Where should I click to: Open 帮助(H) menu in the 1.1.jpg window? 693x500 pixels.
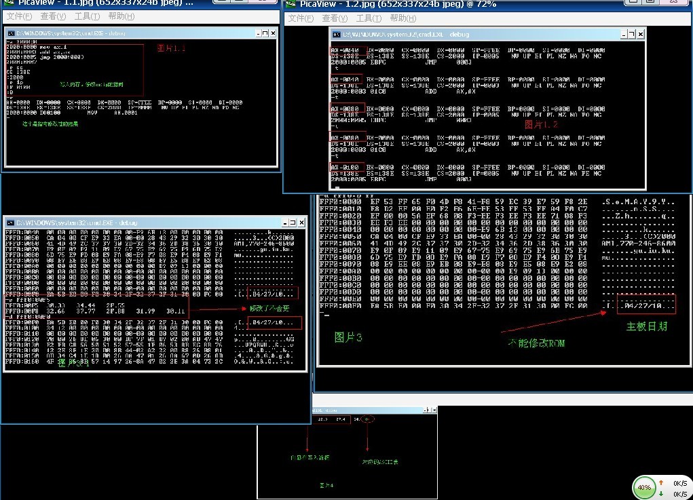121,16
